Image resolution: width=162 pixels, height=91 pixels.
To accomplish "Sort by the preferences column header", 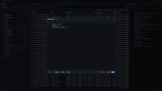I will click(79, 13).
